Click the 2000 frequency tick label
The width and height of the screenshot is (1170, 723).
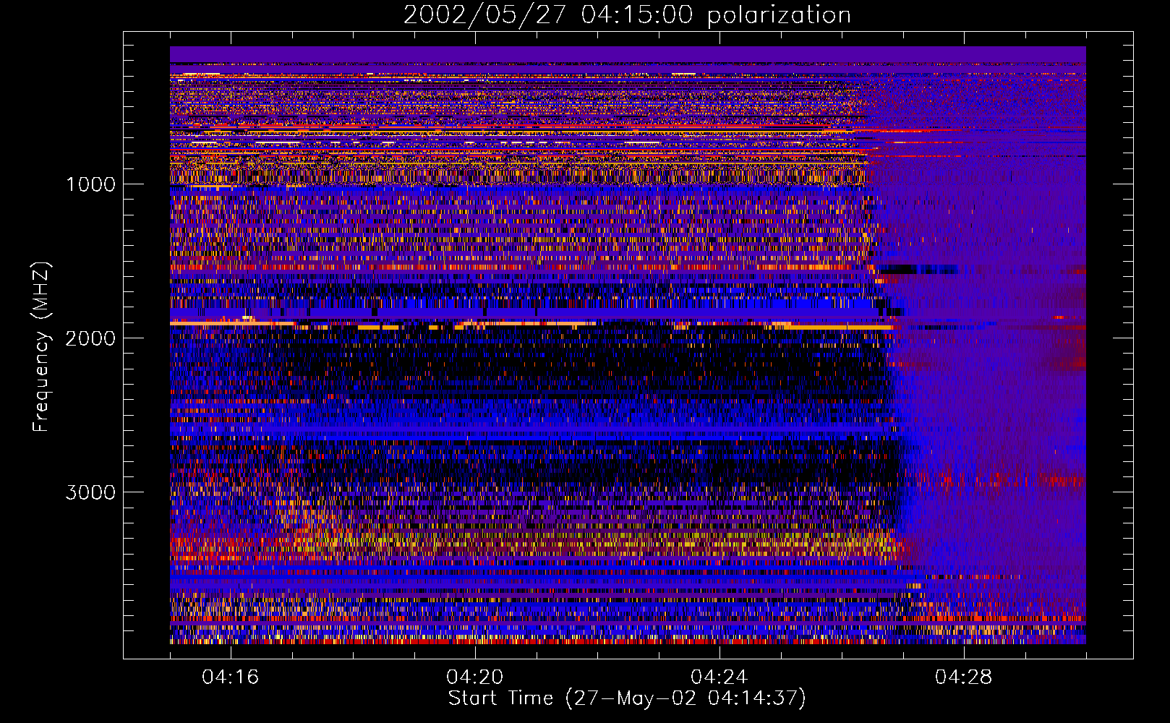91,338
